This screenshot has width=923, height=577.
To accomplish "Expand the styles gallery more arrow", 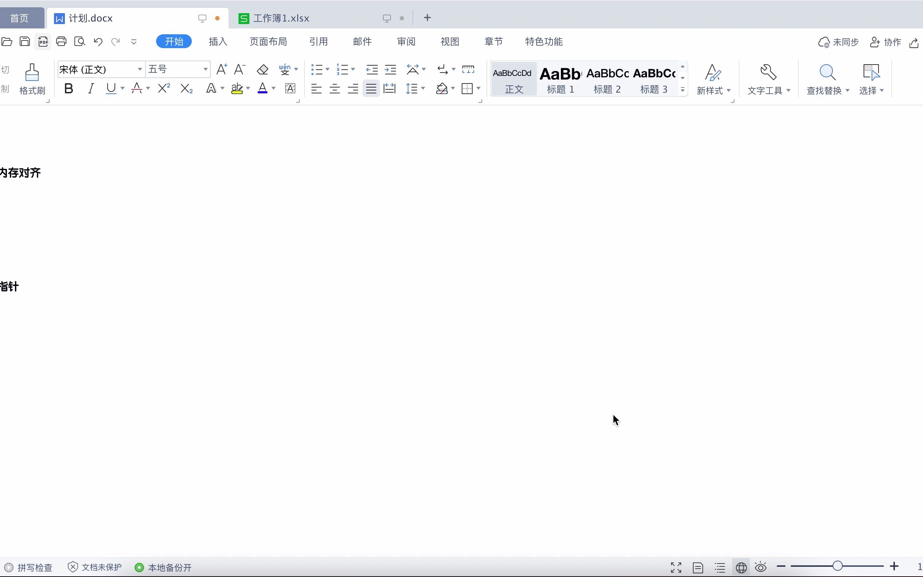I will point(683,90).
